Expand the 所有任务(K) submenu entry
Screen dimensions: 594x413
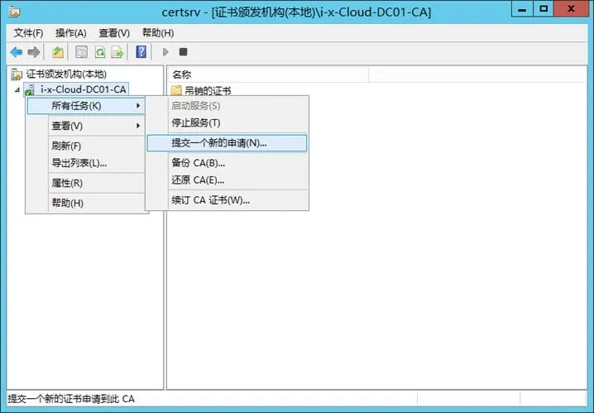pyautogui.click(x=86, y=106)
